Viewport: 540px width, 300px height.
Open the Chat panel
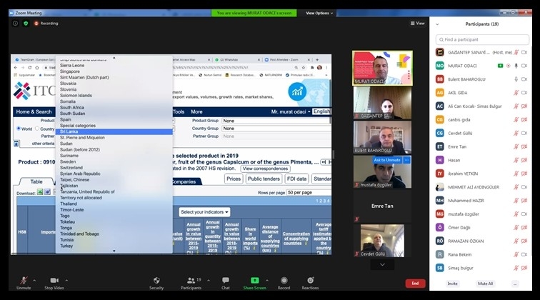225,280
